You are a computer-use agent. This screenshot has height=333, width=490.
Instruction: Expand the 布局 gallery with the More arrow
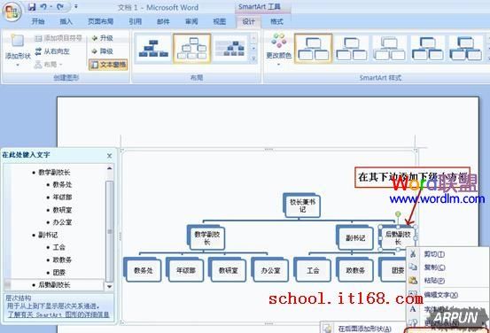pos(253,58)
